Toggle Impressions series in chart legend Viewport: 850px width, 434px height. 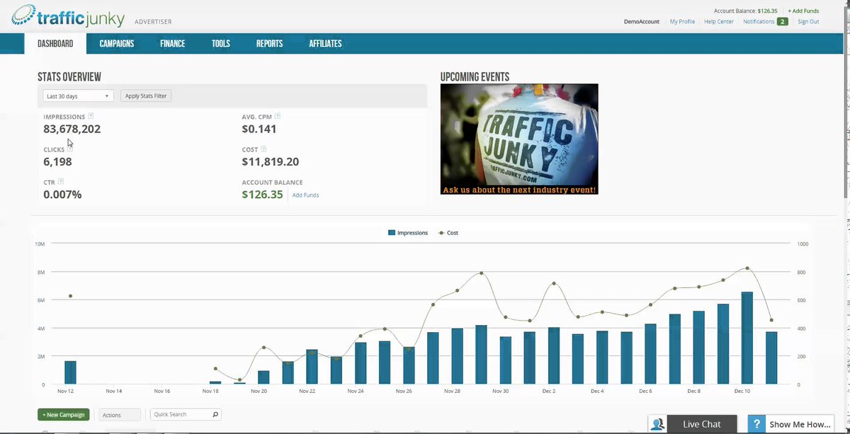(408, 233)
